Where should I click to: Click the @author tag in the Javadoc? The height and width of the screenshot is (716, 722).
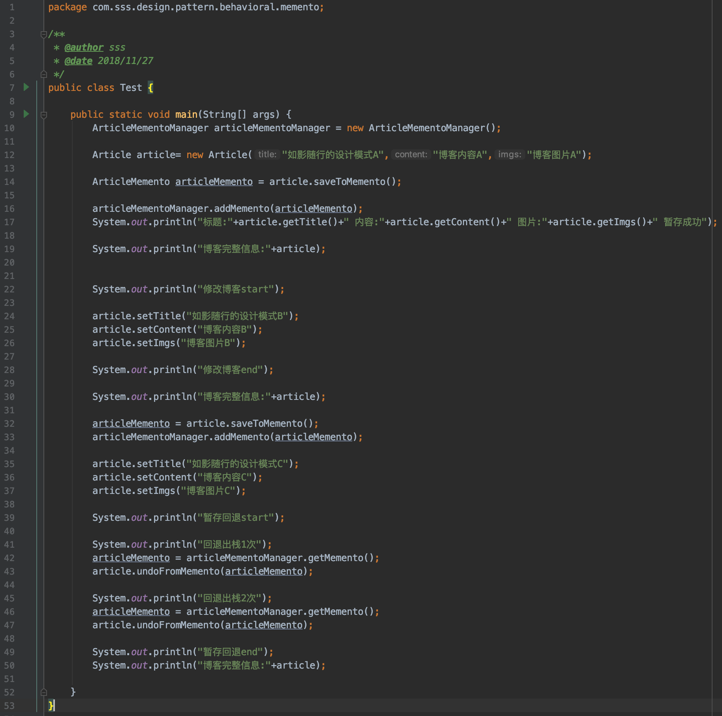(84, 47)
